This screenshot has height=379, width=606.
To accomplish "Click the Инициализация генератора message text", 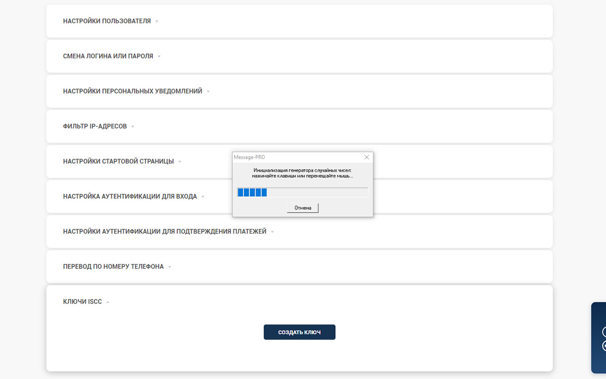I will tap(303, 173).
